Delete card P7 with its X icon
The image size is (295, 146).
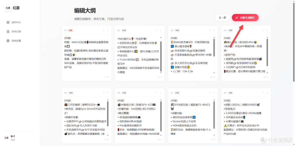click(x=214, y=93)
